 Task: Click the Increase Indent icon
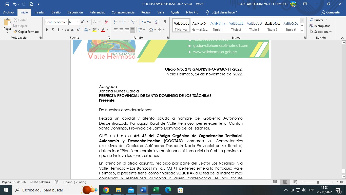pyautogui.click(x=149, y=22)
